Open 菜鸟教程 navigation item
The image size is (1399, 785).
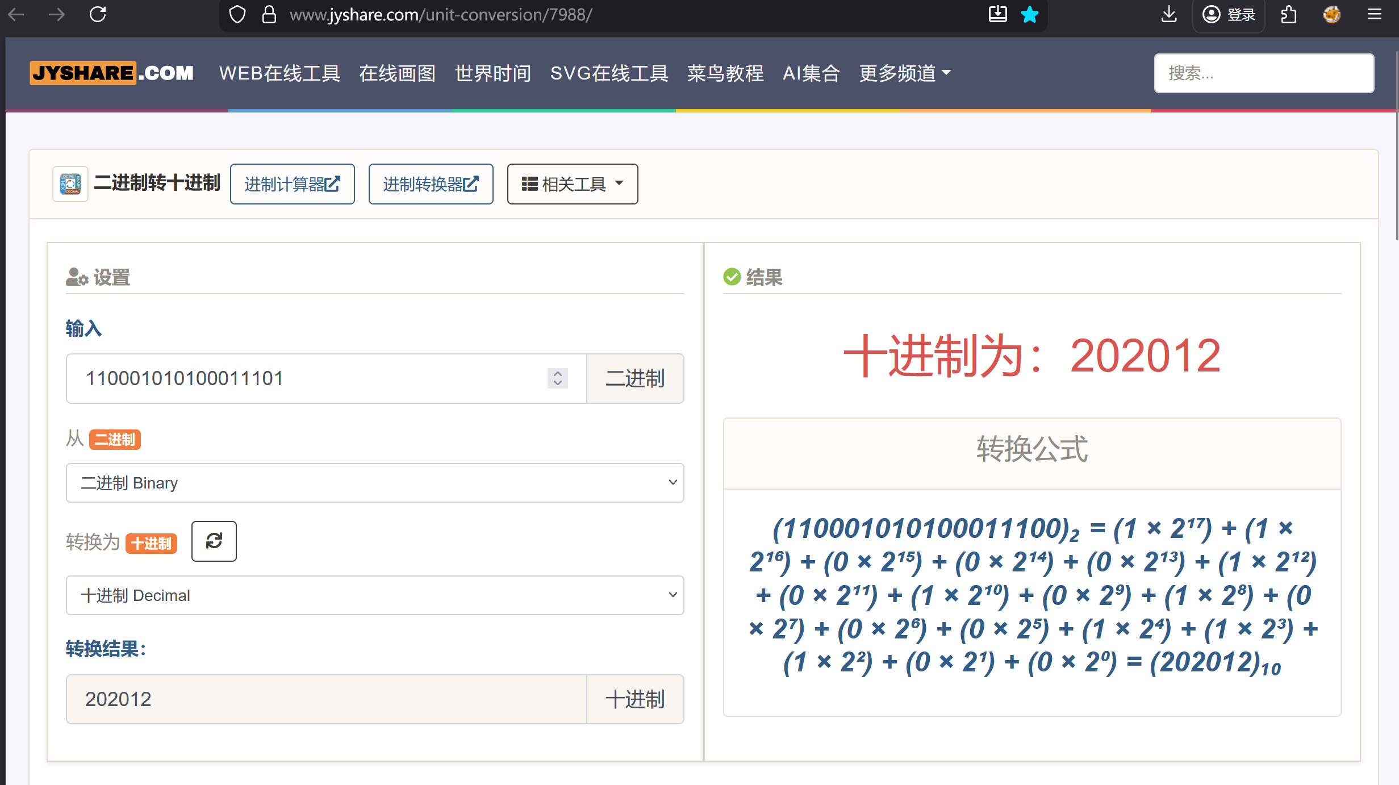[x=725, y=73]
